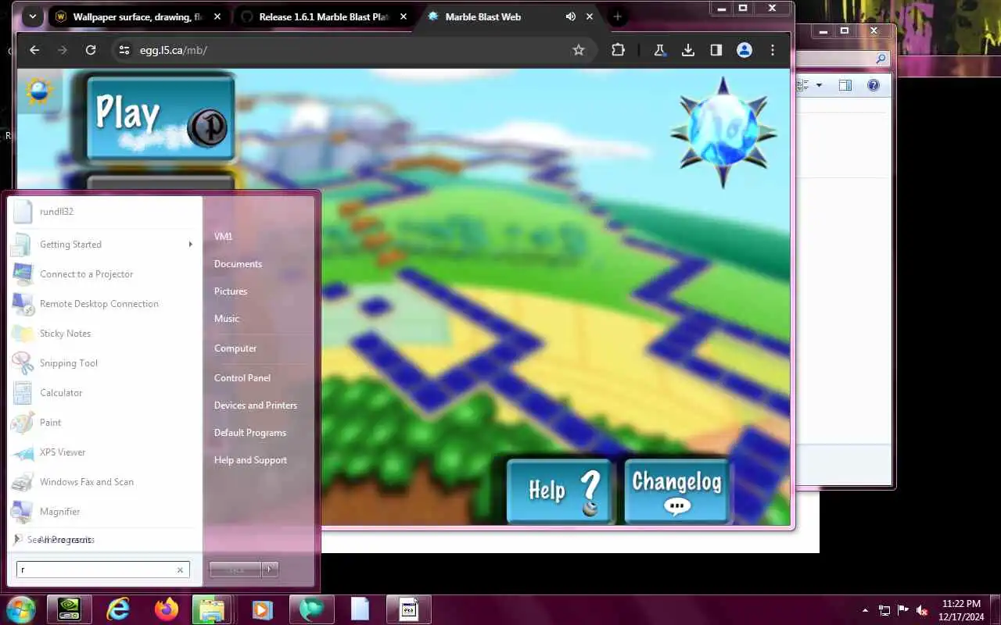1001x625 pixels.
Task: Click the Start orb button
Action: click(20, 609)
